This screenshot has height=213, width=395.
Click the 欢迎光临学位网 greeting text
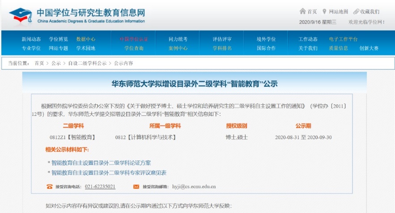point(366,22)
